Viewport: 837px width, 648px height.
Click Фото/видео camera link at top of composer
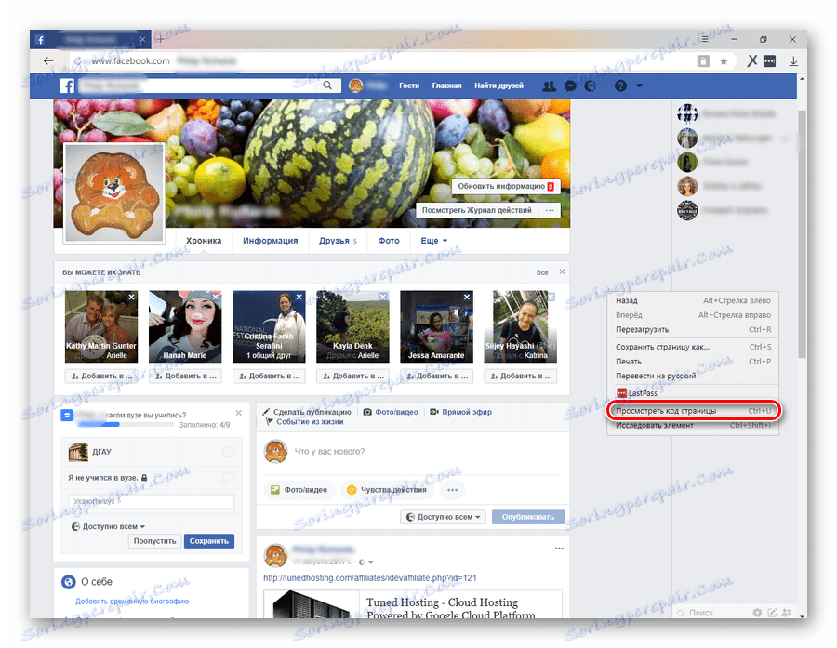click(391, 412)
